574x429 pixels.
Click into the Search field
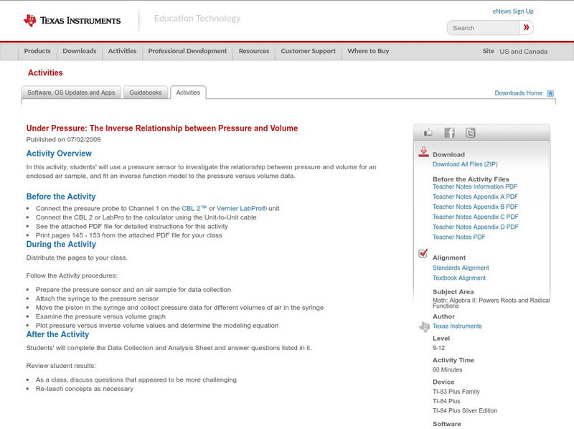(x=483, y=28)
